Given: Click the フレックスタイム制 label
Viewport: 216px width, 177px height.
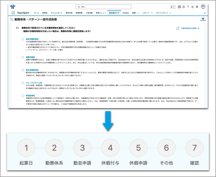Looking at the screenshot, I should pyautogui.click(x=34, y=83).
